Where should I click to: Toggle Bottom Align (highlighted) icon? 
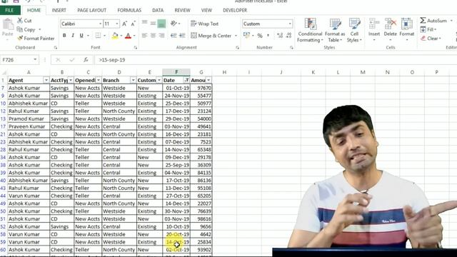click(161, 24)
